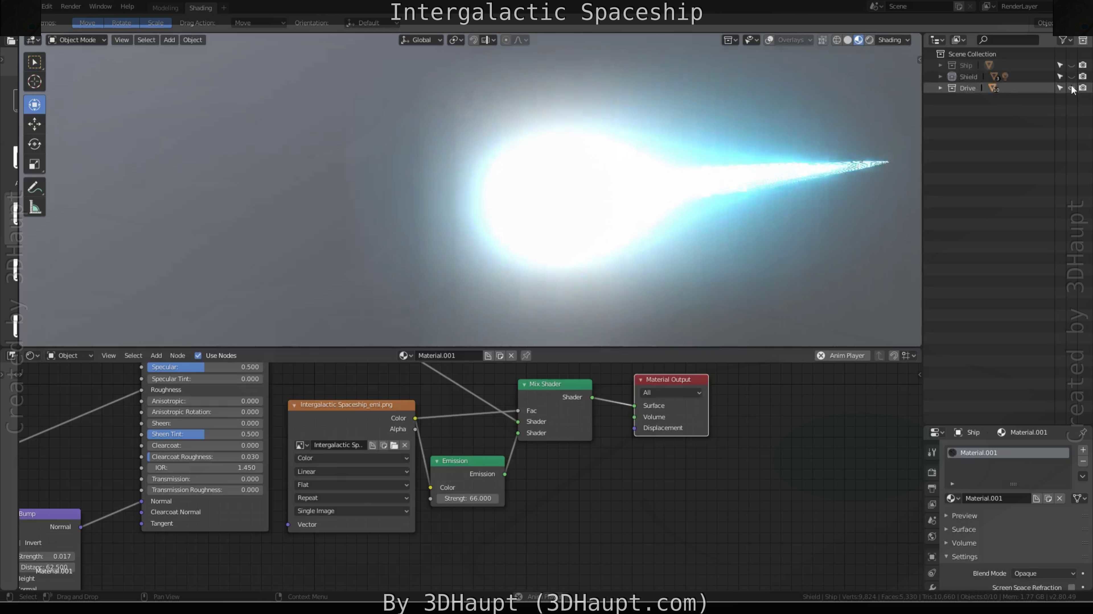Select the Scale tool icon
Image resolution: width=1093 pixels, height=614 pixels.
pyautogui.click(x=34, y=164)
